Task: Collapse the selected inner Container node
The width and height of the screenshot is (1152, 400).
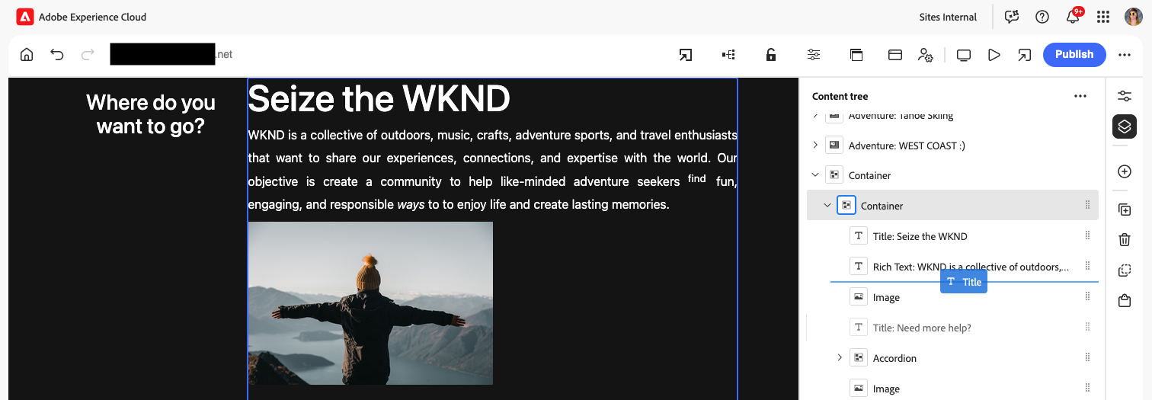Action: [827, 206]
